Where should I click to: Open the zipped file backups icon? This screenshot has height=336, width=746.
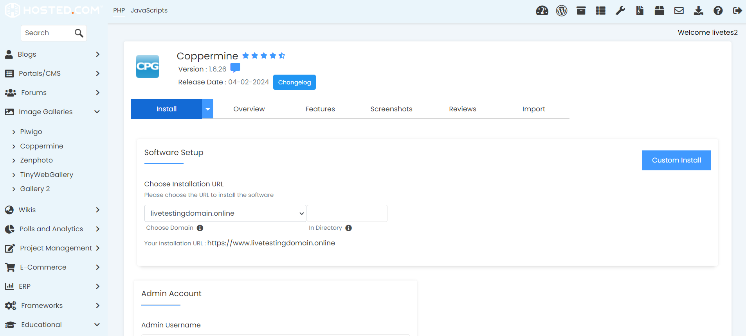click(640, 11)
